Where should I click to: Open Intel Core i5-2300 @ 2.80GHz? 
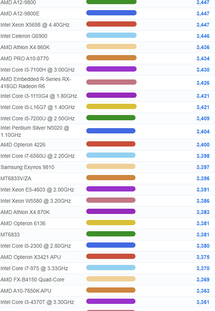tap(36, 246)
